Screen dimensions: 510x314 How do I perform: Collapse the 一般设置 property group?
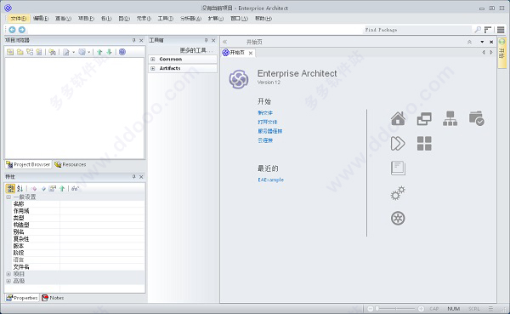click(x=8, y=197)
